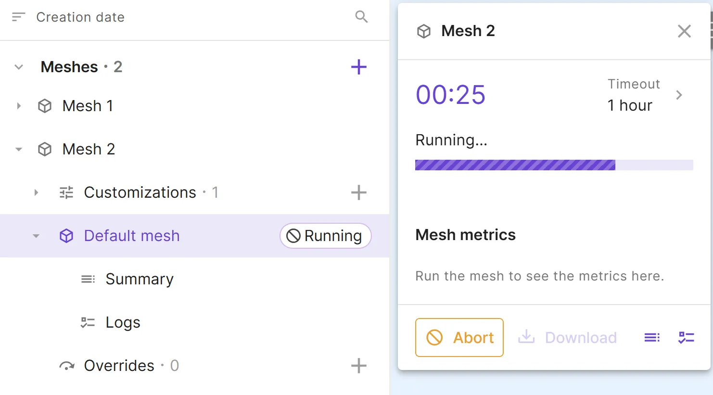The height and width of the screenshot is (395, 713).
Task: Click the disabled Download button
Action: coord(568,337)
